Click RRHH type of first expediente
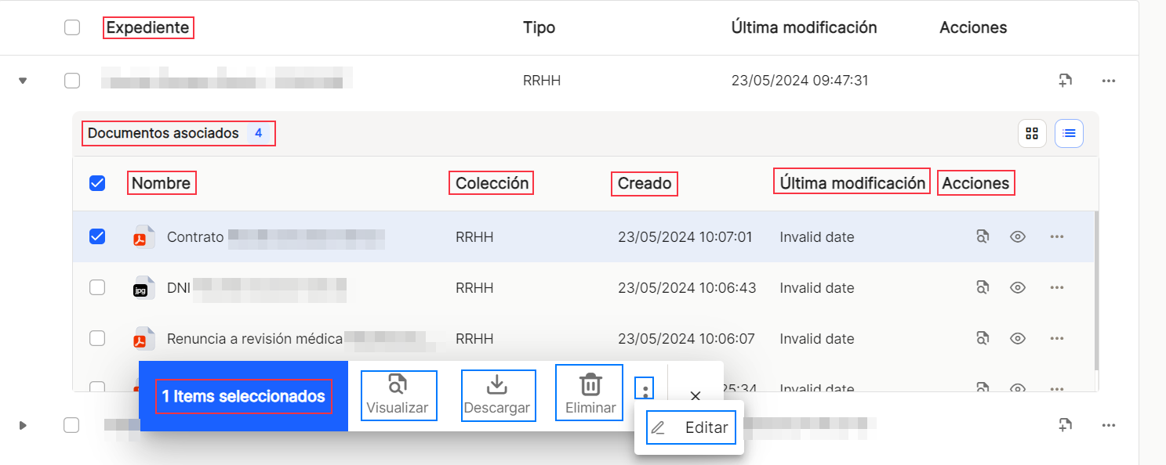 542,80
